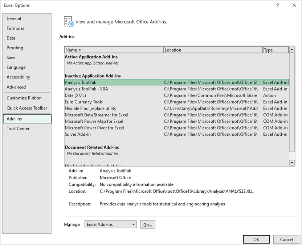Viewport: 302px width, 245px height.
Task: Confirm with the OK button
Action: (256, 240)
